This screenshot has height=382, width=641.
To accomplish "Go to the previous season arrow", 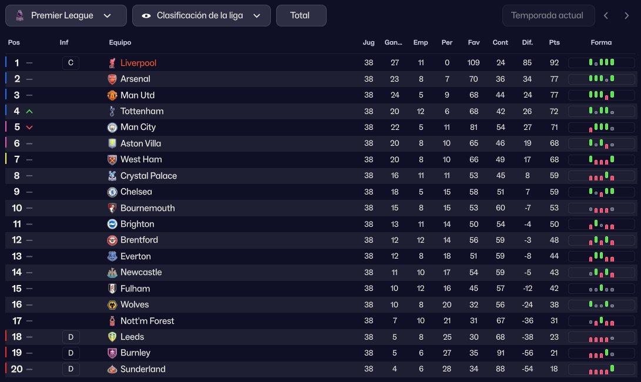I will (606, 16).
